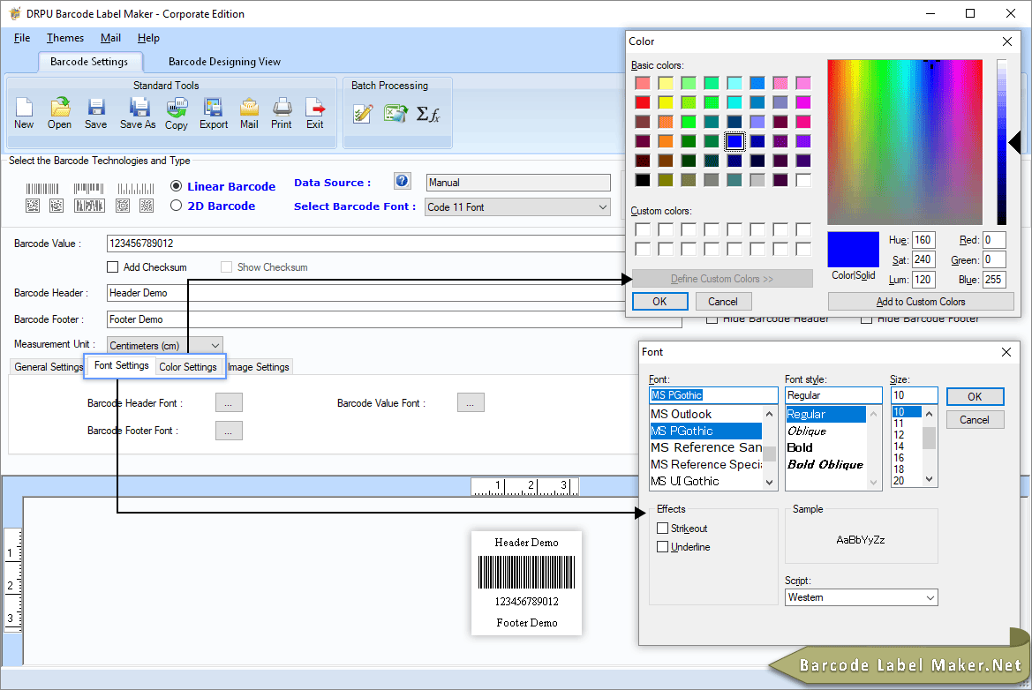Click inside the color spectrum picker
The height and width of the screenshot is (690, 1032).
point(905,142)
